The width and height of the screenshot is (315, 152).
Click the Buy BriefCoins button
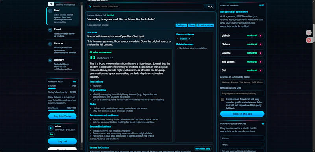tap(62, 117)
